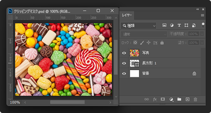211x113 pixels.
Task: Open the fx layer style menu
Action: tap(155, 99)
